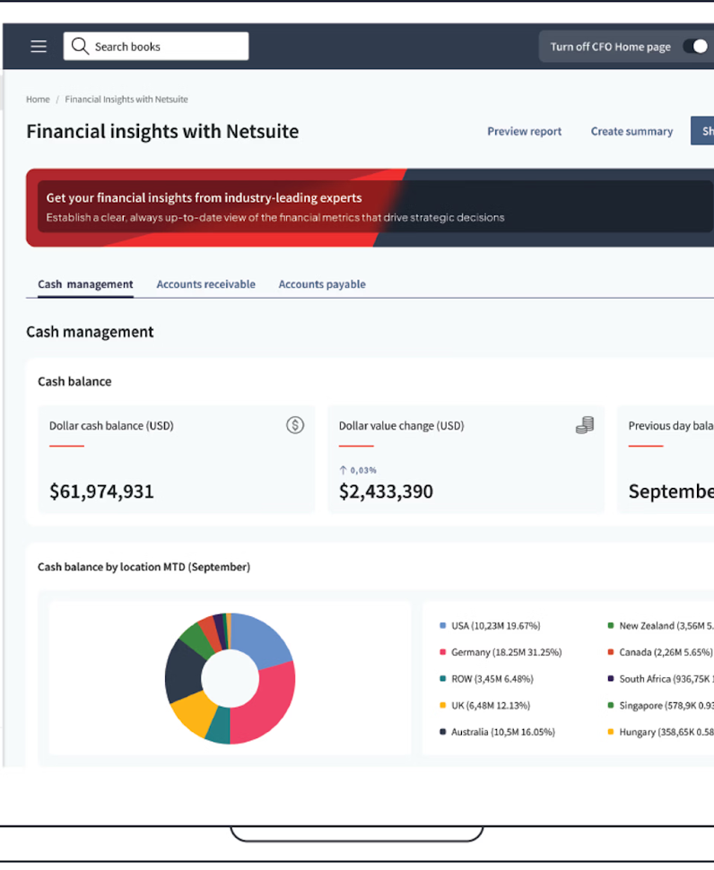Click the blue USA pie chart segment
714x870 pixels.
point(259,639)
